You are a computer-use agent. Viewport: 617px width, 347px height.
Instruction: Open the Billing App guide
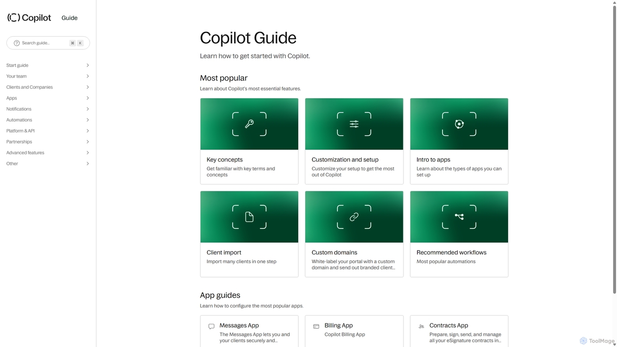(339, 325)
